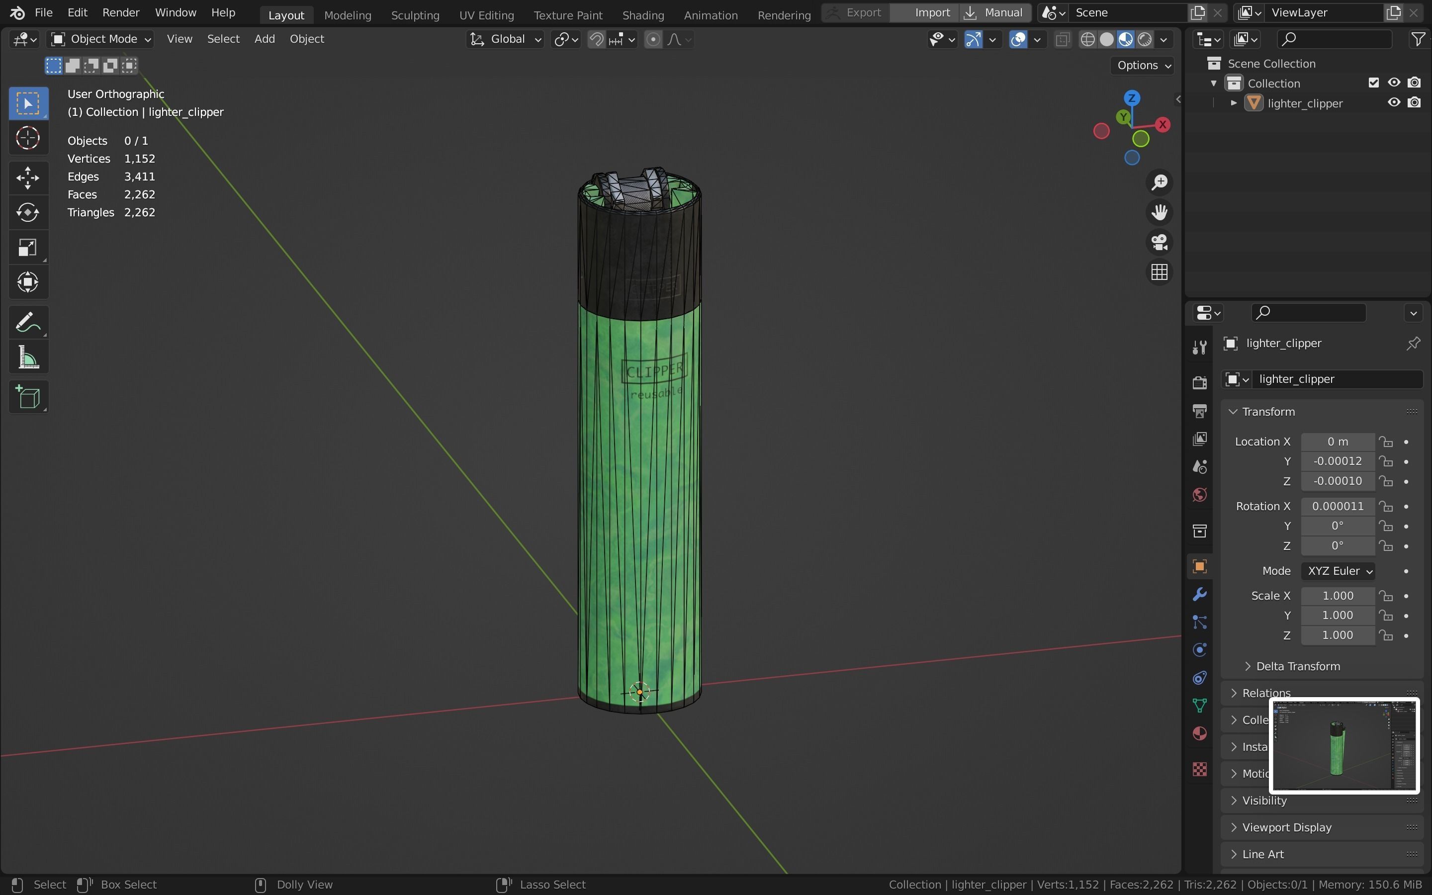Screen dimensions: 1432x895
Task: Select the Scale tool
Action: (x=28, y=248)
